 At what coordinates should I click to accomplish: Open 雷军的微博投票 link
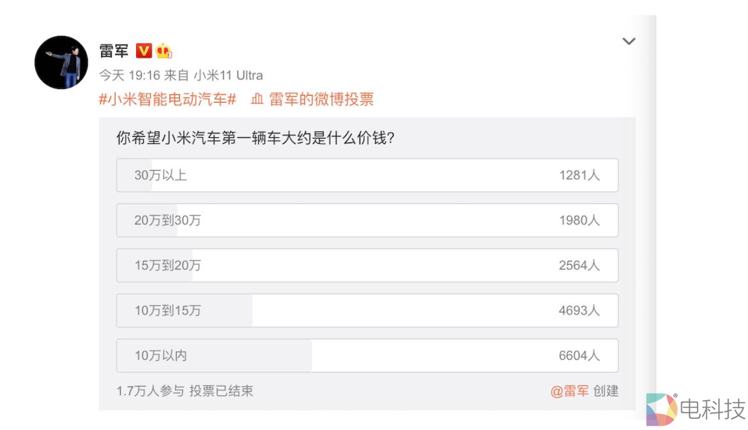[x=321, y=99]
